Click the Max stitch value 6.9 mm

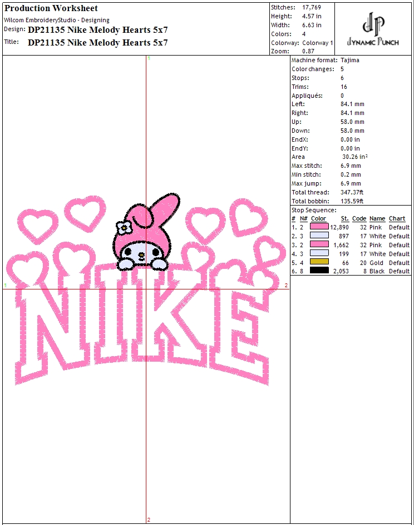[x=351, y=166]
